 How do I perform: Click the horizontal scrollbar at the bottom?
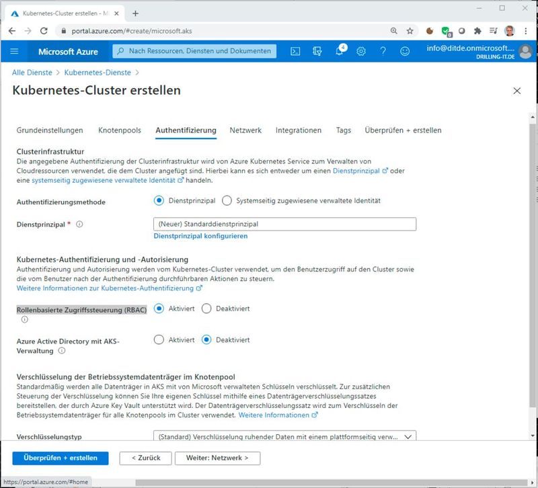point(331,483)
